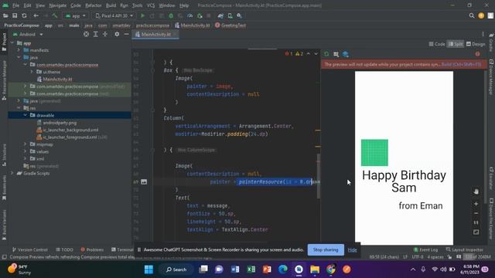Expand the Gradle Scripts node chevron
Viewport: 495px width, 278px height.
click(x=12, y=173)
